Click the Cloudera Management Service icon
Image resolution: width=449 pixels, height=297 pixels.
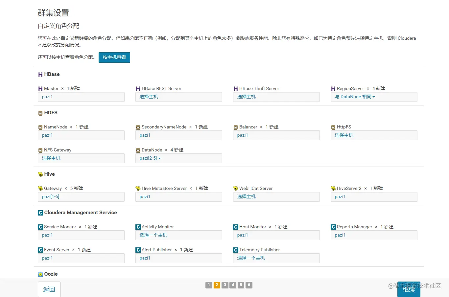[x=40, y=213]
